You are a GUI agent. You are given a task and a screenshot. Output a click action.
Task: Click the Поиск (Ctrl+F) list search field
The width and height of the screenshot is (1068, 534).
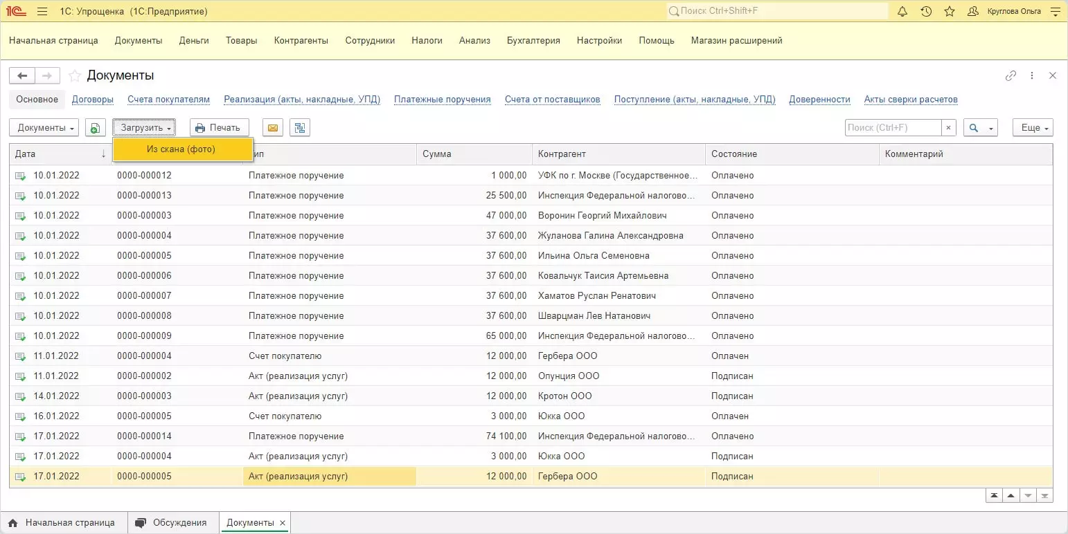(x=893, y=128)
